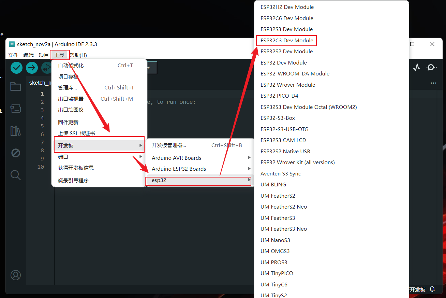Choose ESP32 PICO-D4 board
Image resolution: width=446 pixels, height=298 pixels.
(x=279, y=96)
